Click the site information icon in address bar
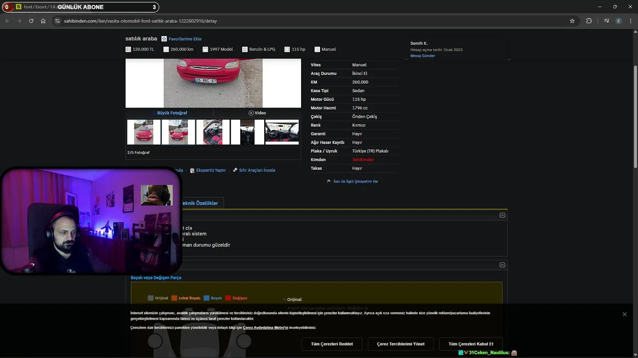Screen dimensions: 638x358 coord(57,21)
